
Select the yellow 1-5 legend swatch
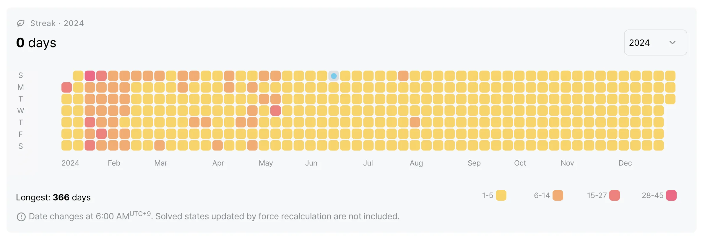(501, 195)
